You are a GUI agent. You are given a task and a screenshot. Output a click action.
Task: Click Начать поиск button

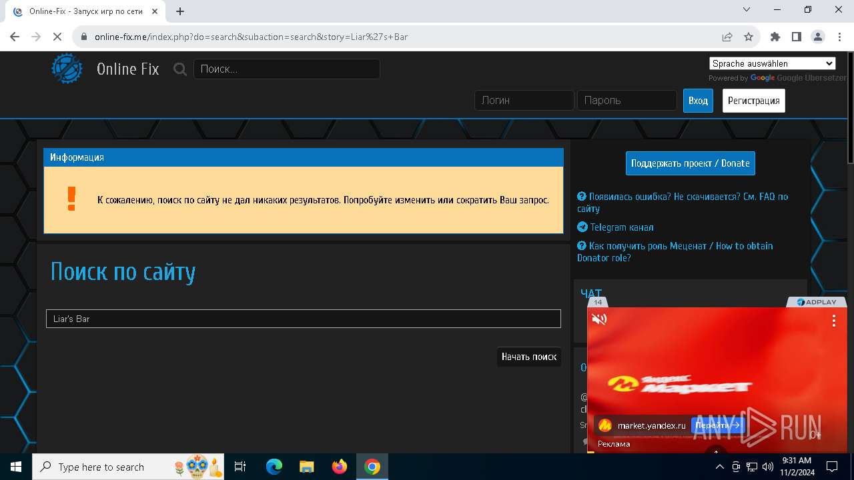click(529, 357)
